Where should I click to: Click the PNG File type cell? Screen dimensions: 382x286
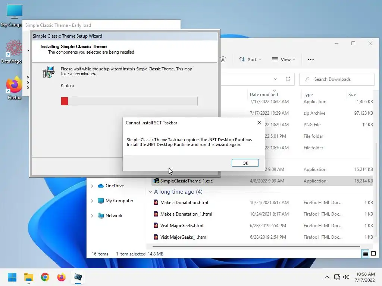(x=312, y=124)
